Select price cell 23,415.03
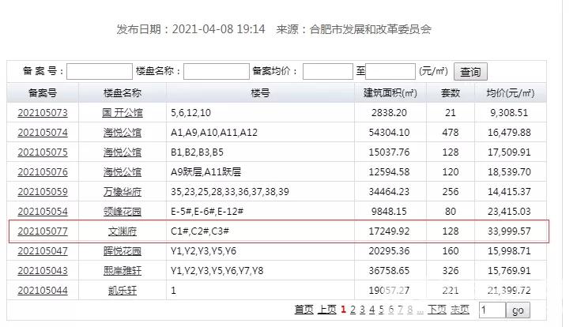Image resolution: width=577 pixels, height=327 pixels. [x=509, y=212]
